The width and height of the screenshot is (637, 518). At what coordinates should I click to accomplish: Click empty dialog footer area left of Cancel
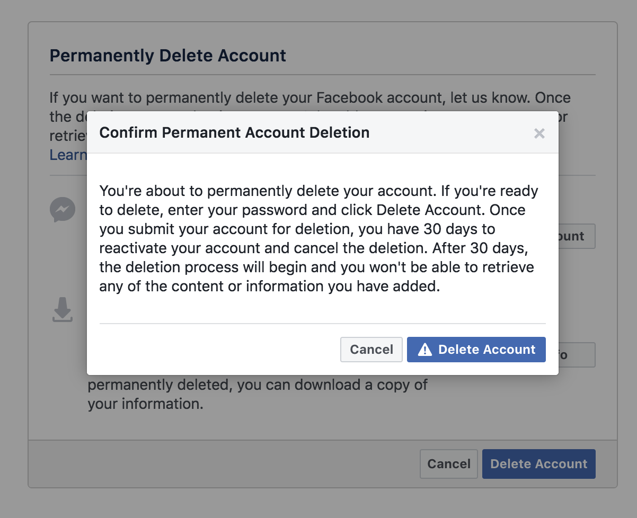click(x=217, y=350)
